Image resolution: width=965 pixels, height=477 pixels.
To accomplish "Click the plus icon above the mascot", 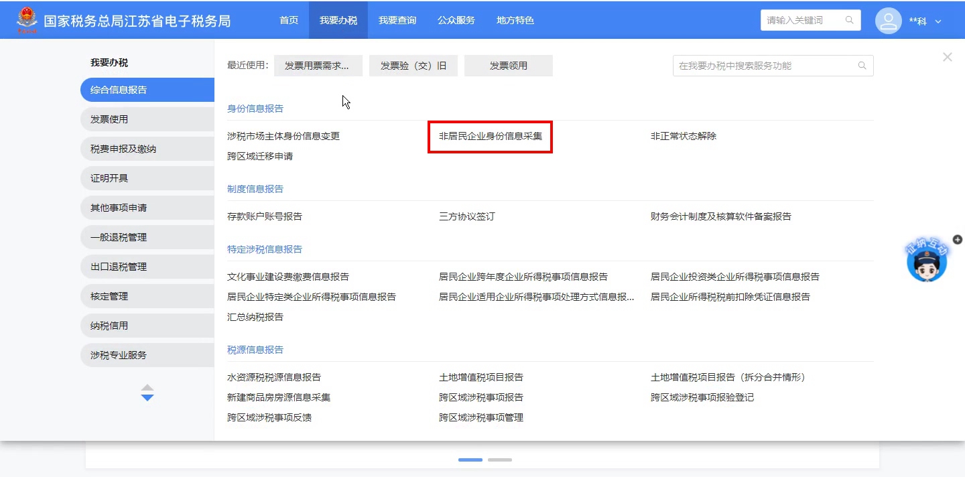I will 958,239.
